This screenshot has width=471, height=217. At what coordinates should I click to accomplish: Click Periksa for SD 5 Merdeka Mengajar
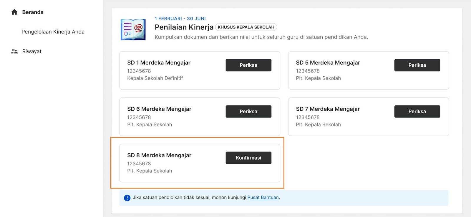point(417,65)
